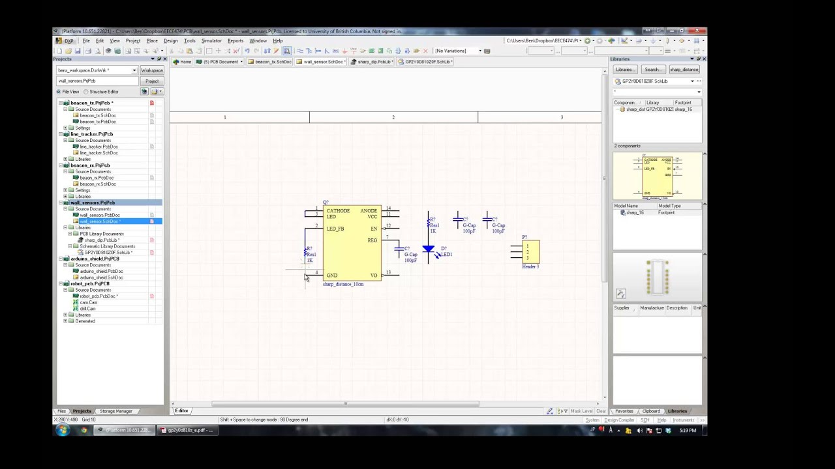Open the workspace dropdown bens_workspace.DsnWrk
This screenshot has height=469, width=835.
click(134, 70)
